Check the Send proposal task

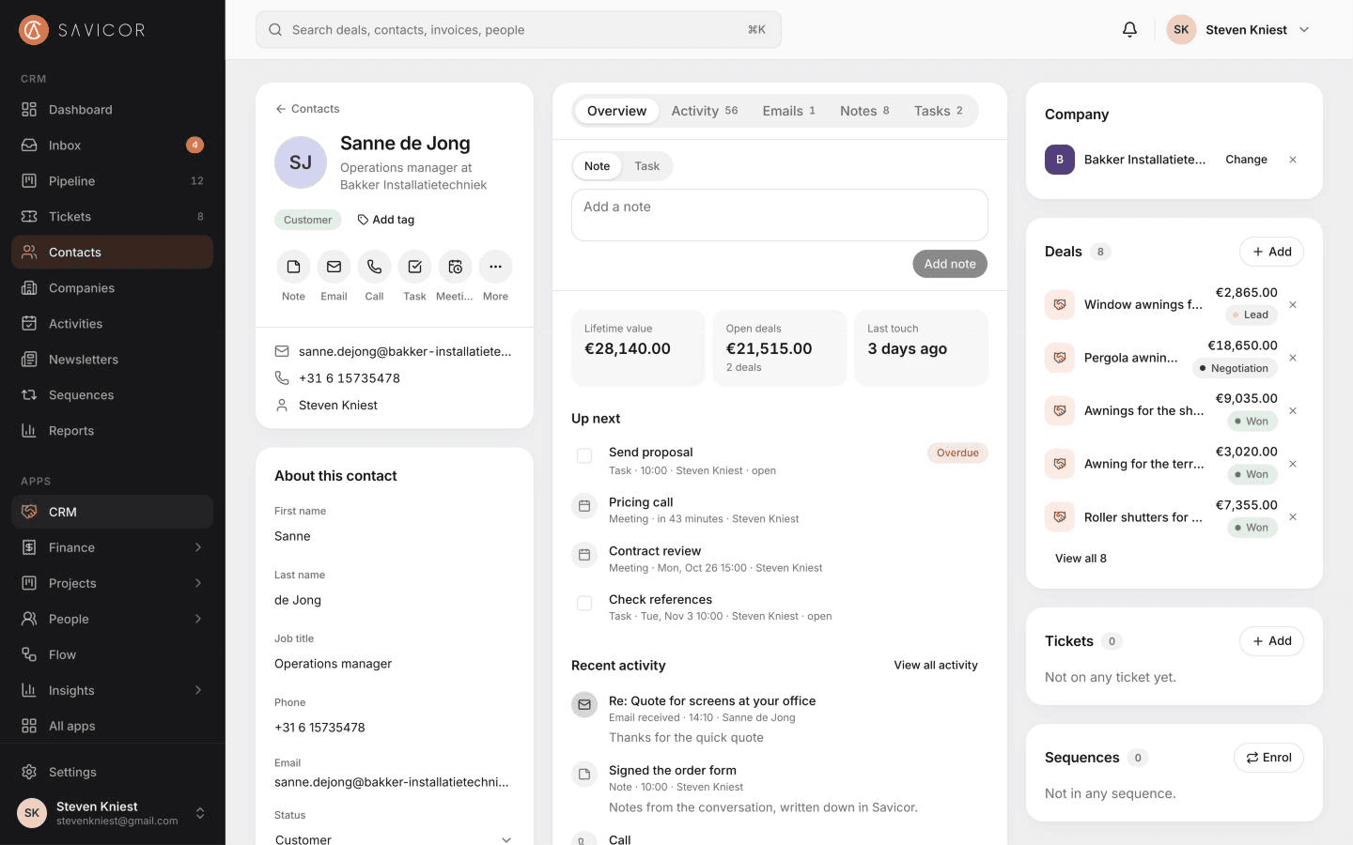[584, 455]
